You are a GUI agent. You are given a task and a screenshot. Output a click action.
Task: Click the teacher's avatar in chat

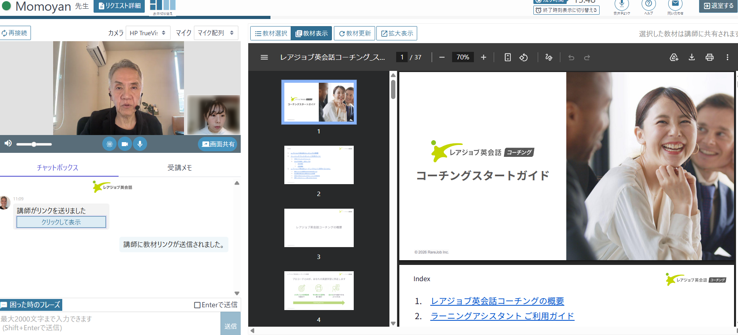click(5, 202)
